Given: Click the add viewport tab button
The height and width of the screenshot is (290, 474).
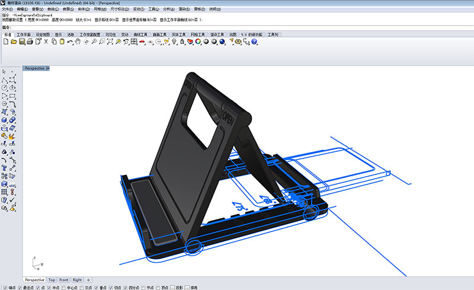Looking at the screenshot, I should point(88,279).
